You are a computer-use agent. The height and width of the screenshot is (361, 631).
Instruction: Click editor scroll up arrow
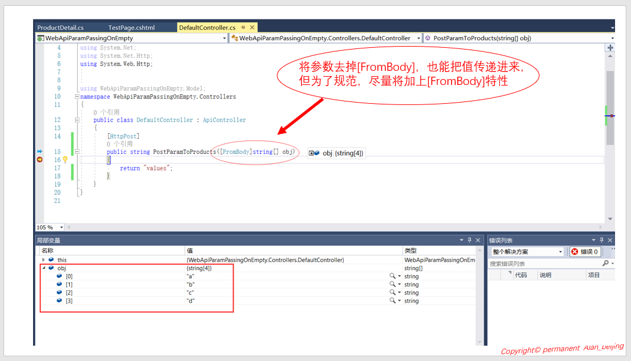coord(610,56)
